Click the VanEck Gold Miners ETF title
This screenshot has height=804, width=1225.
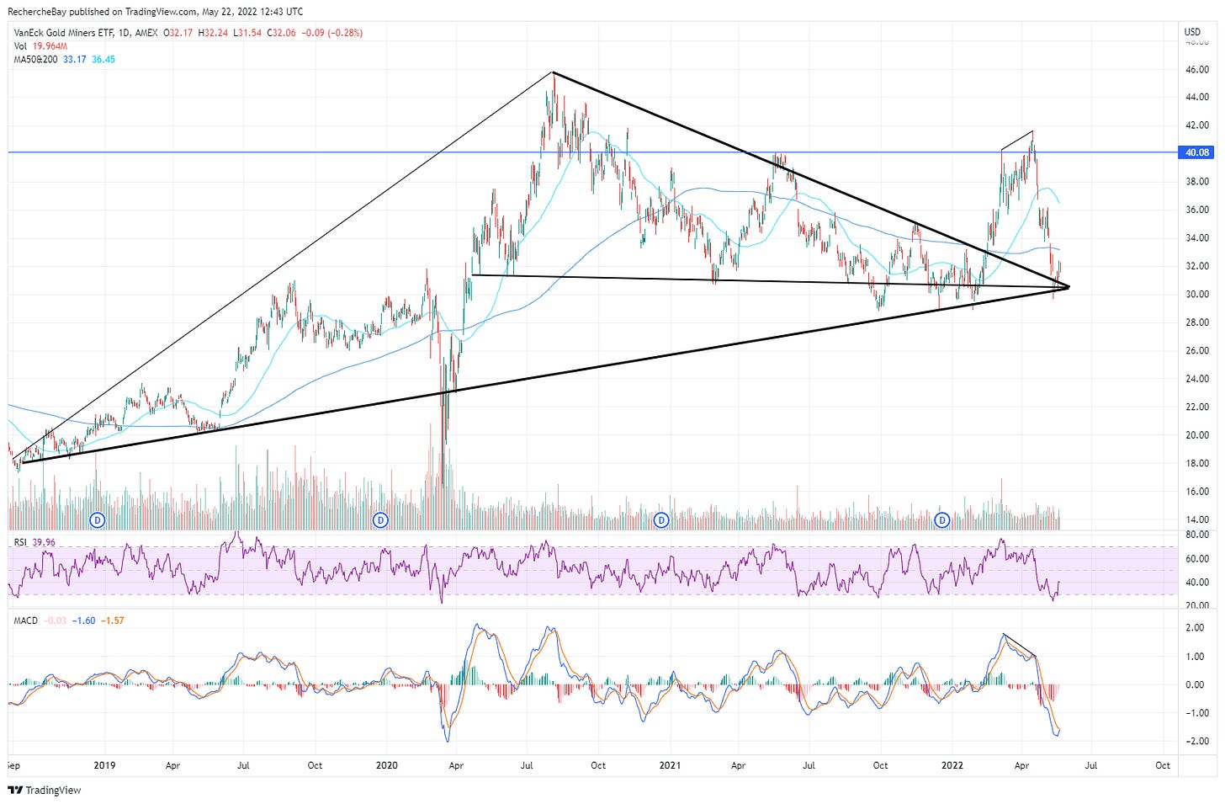point(63,33)
